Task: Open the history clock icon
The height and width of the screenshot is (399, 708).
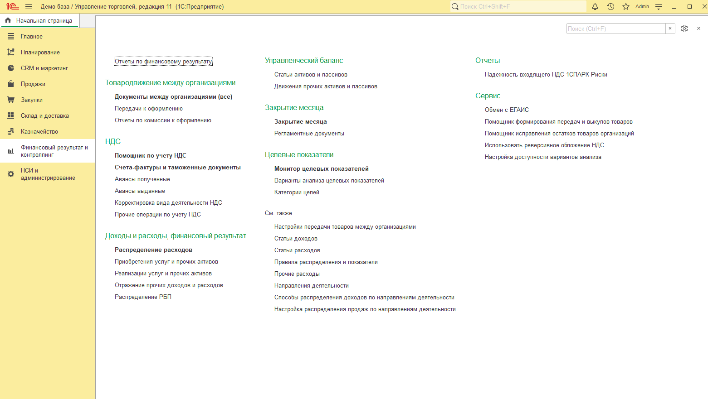Action: (610, 6)
